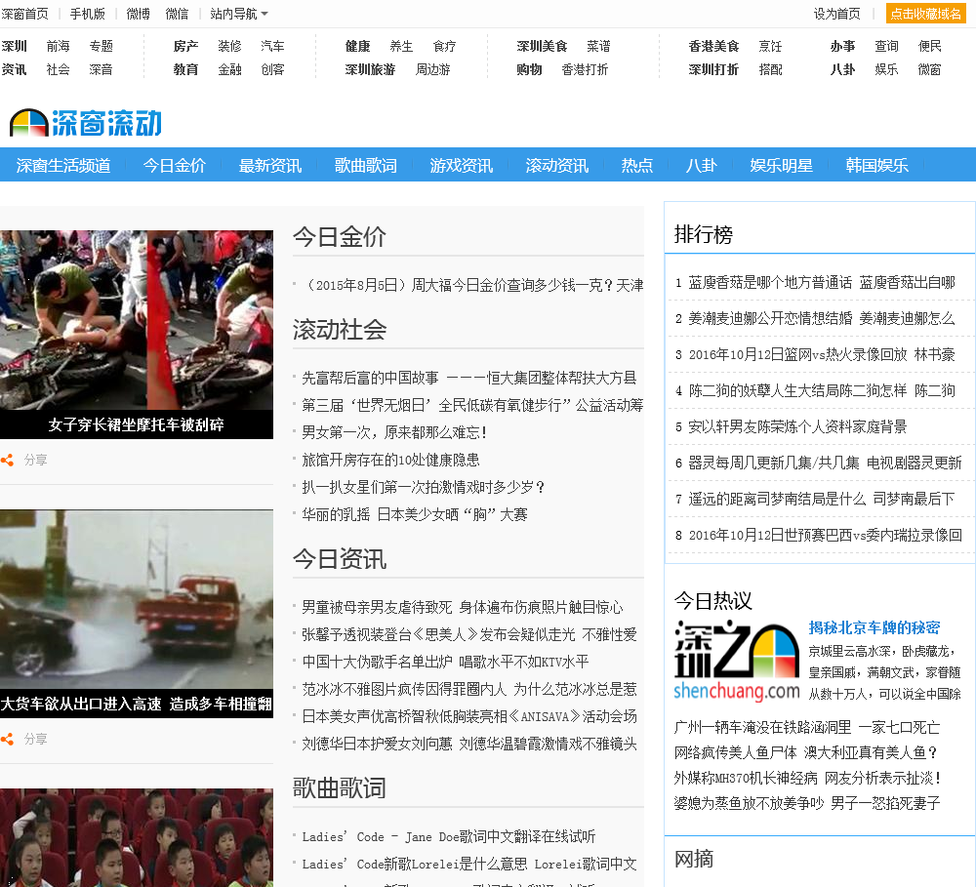The width and height of the screenshot is (976, 887).
Task: Open the 微博 link
Action: click(139, 14)
